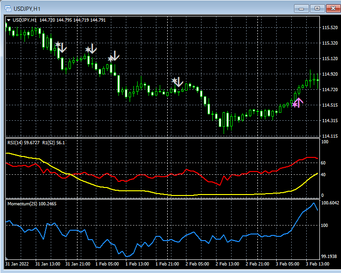Select the pink buy arrow signal marker
341x273 pixels.
point(298,103)
